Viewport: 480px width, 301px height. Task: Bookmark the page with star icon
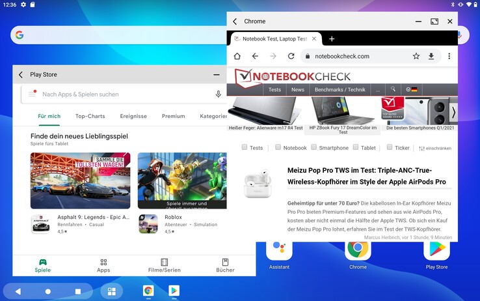coord(416,56)
